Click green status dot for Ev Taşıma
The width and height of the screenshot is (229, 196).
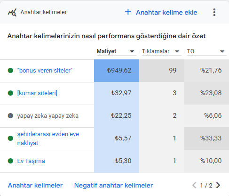click(10, 161)
